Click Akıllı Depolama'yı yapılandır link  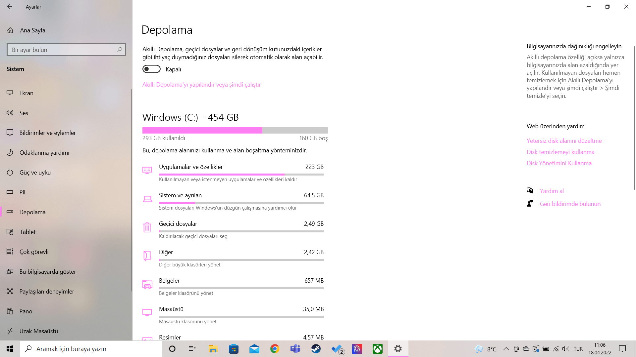[201, 85]
